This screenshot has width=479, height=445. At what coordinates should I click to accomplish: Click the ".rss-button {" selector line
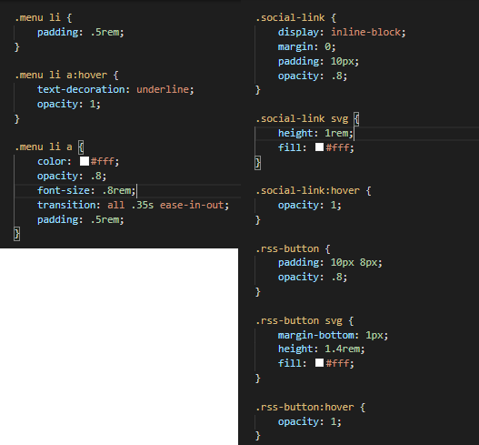pyautogui.click(x=293, y=248)
